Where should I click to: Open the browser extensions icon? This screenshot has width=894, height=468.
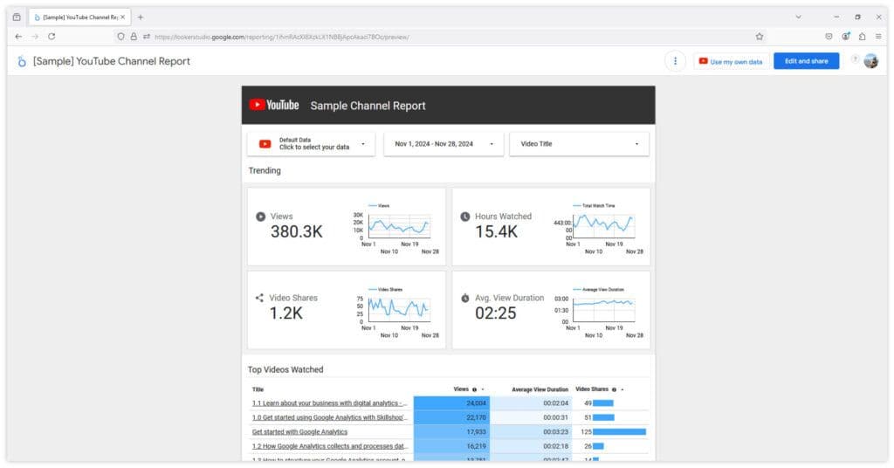point(862,37)
